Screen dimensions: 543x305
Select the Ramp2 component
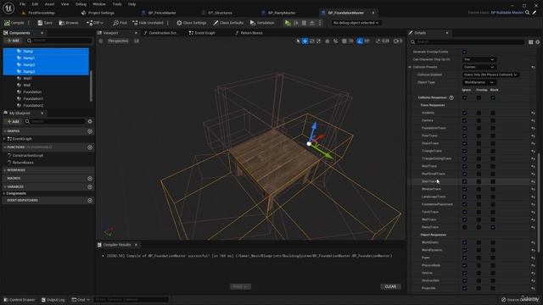(29, 64)
